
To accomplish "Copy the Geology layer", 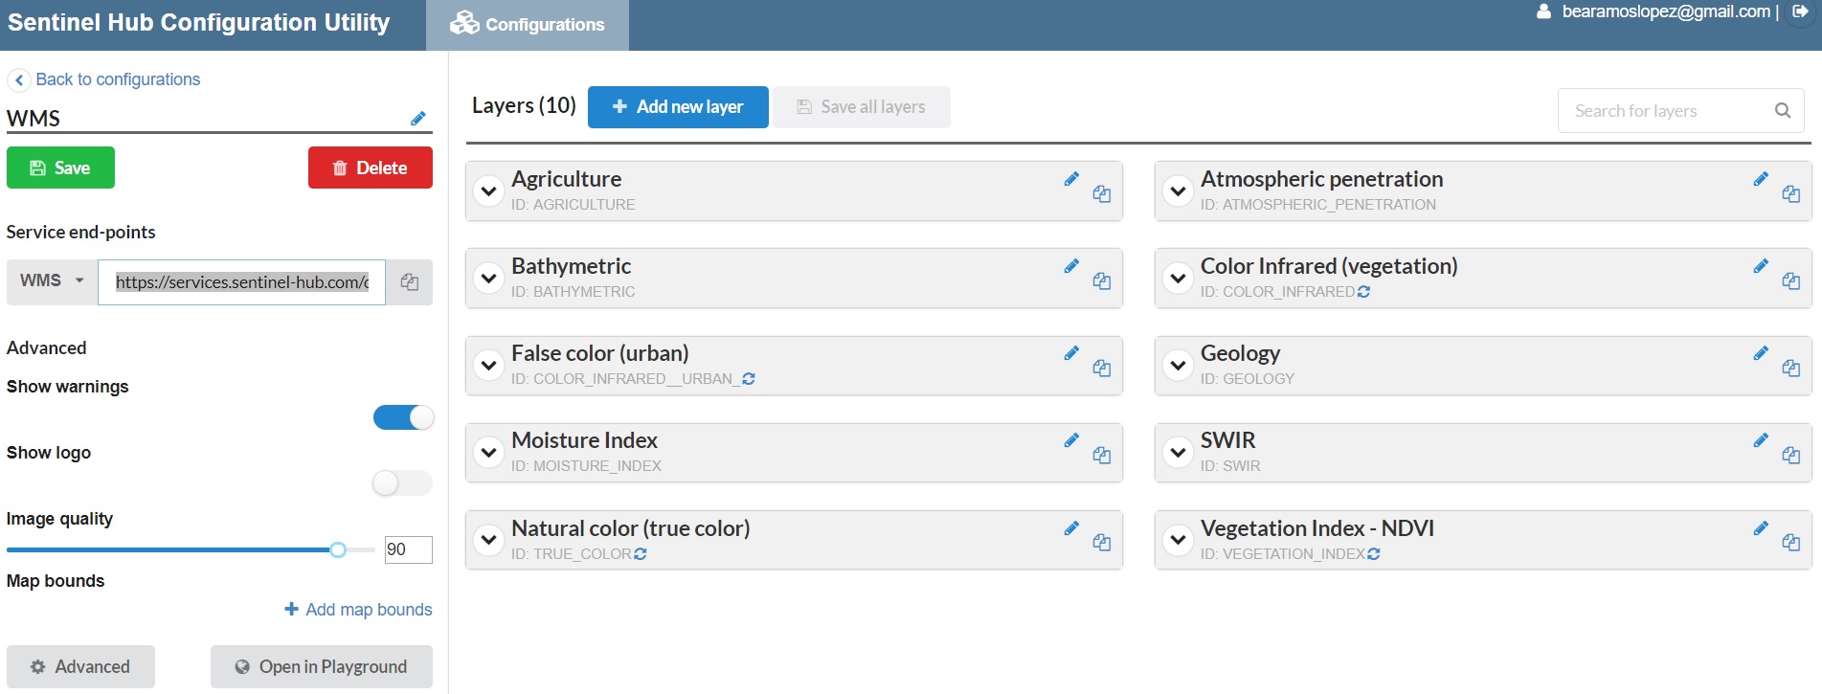I will coord(1791,369).
